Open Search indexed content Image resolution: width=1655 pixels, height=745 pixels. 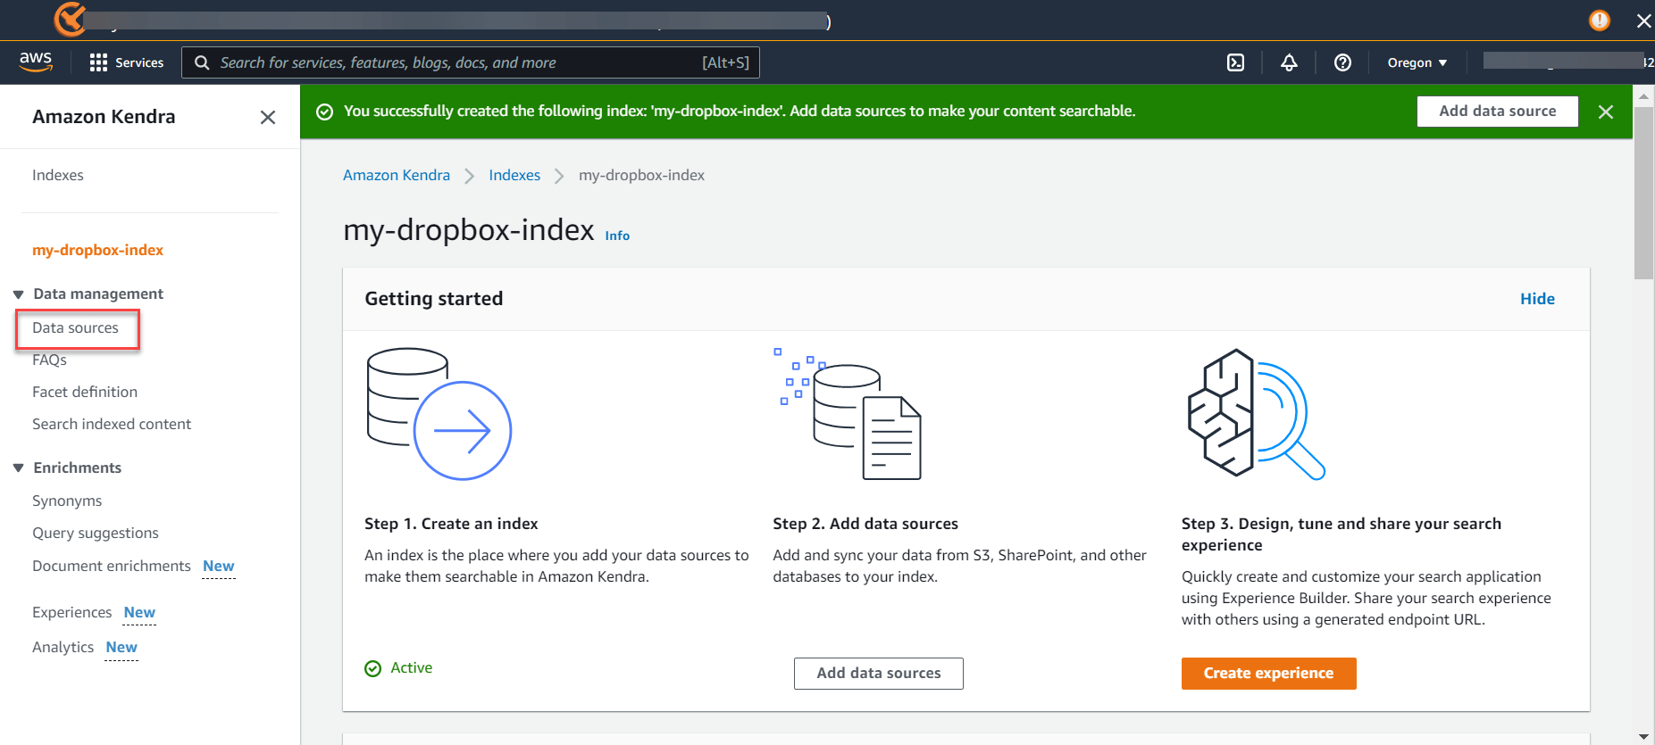pyautogui.click(x=112, y=425)
